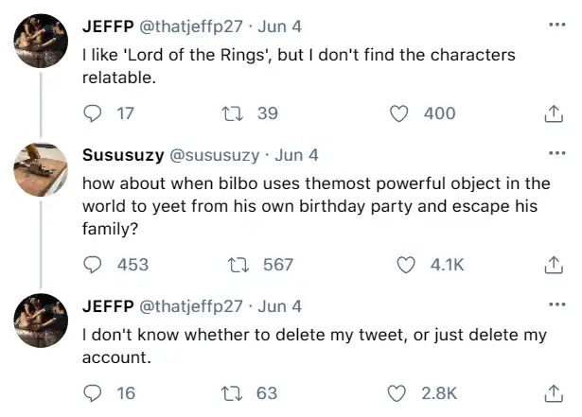Reply to Susususy's bilbo tweet
582x417 pixels.
tap(93, 265)
